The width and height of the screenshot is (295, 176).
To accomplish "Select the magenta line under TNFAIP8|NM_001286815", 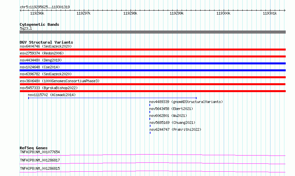I will tap(152, 171).
